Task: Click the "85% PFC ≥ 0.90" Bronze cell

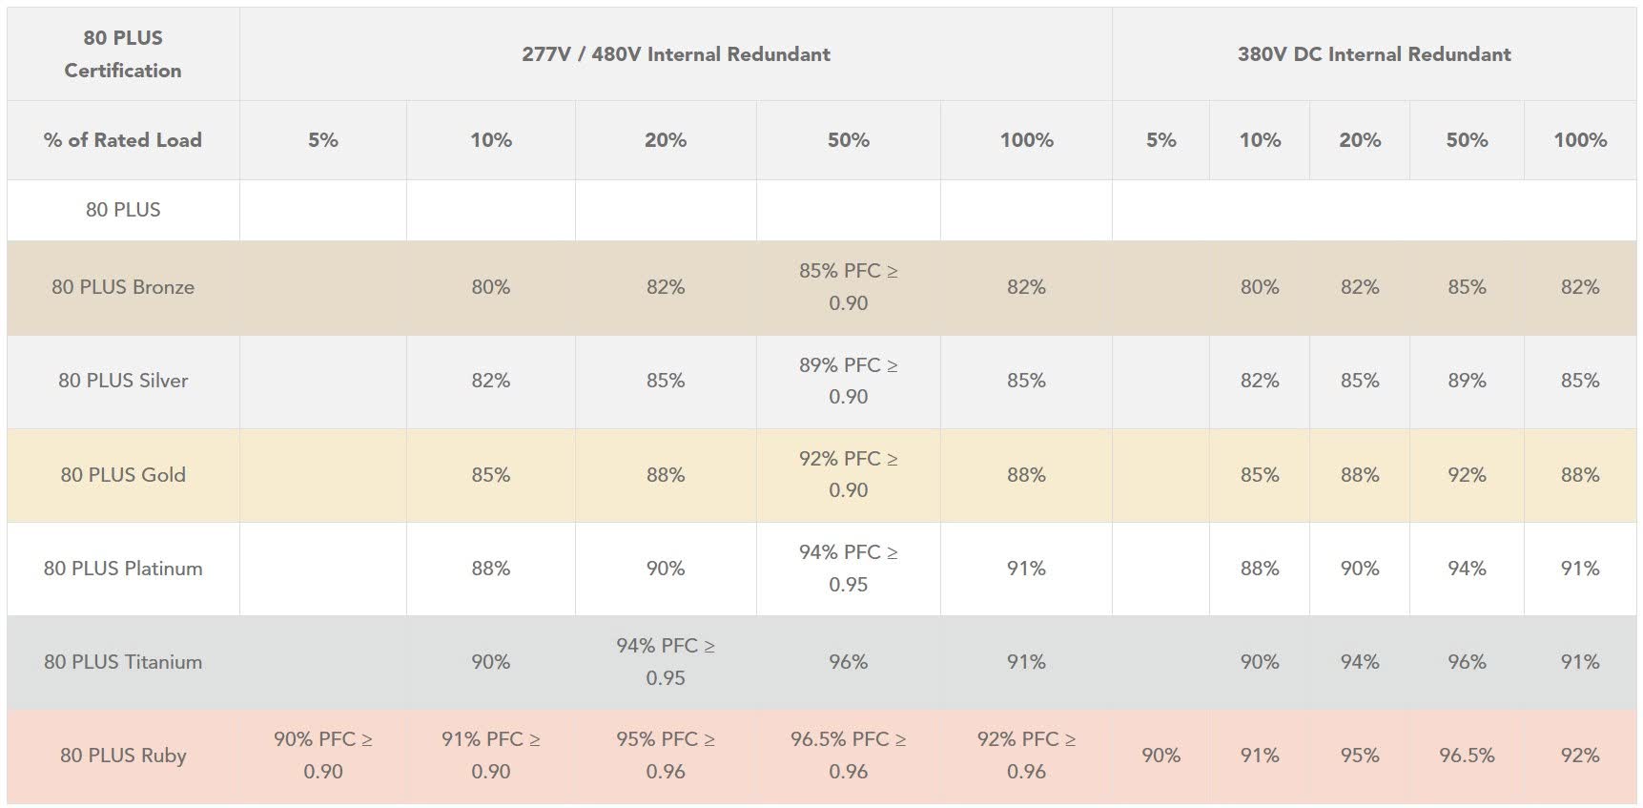Action: (x=848, y=287)
